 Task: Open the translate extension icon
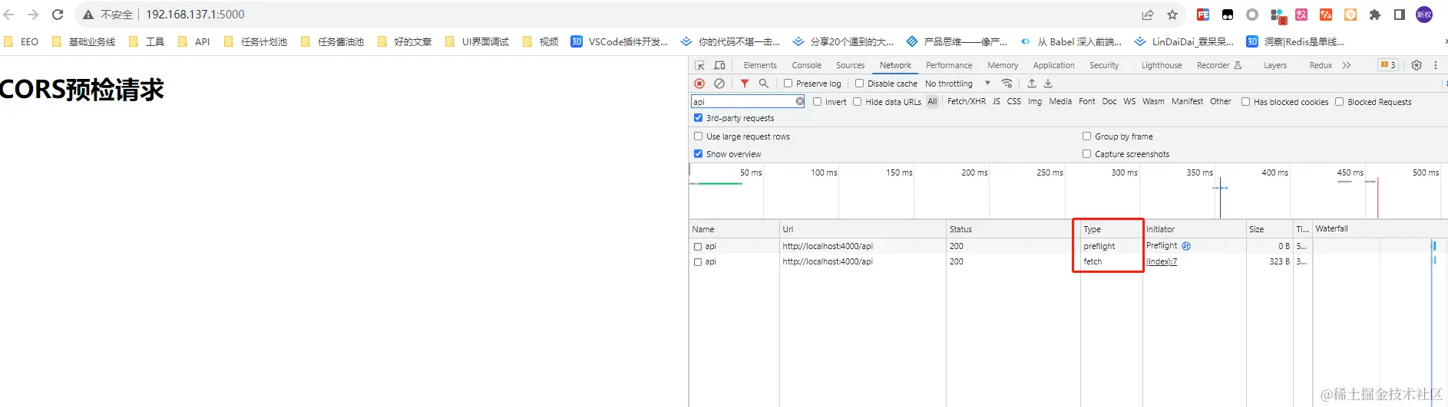click(1301, 15)
